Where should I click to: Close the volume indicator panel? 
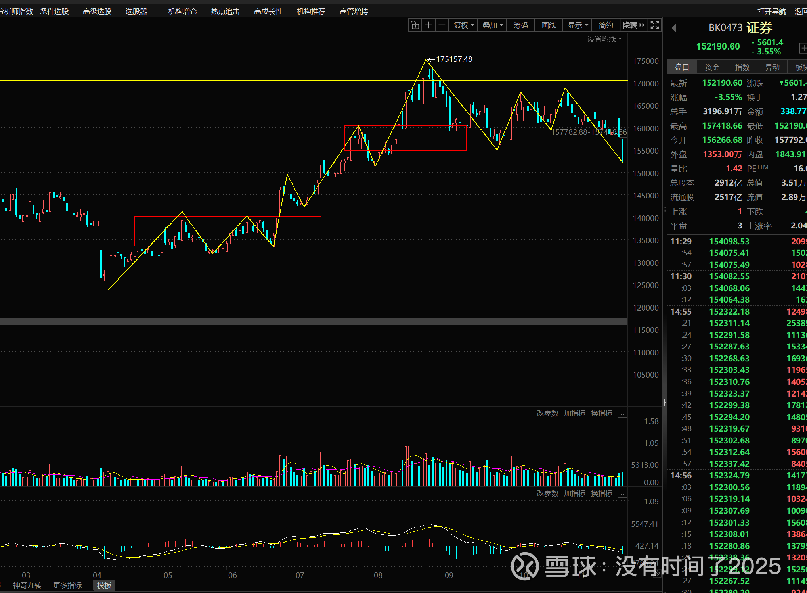623,413
